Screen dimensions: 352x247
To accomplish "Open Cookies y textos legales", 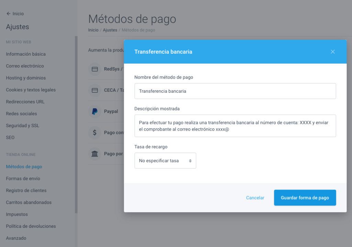I will pyautogui.click(x=31, y=90).
